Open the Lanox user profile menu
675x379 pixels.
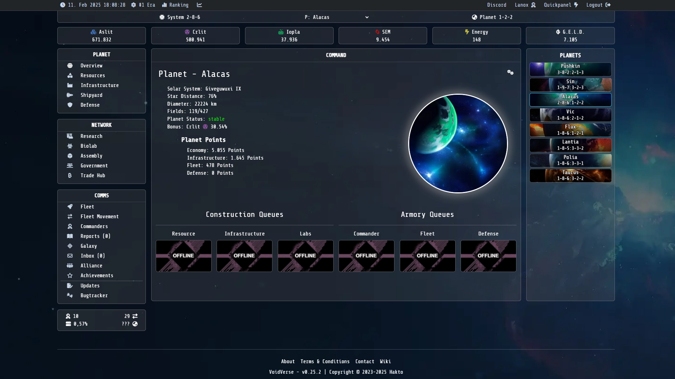click(x=525, y=5)
